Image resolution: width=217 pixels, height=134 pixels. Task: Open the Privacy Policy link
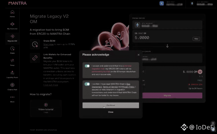pos(128,87)
